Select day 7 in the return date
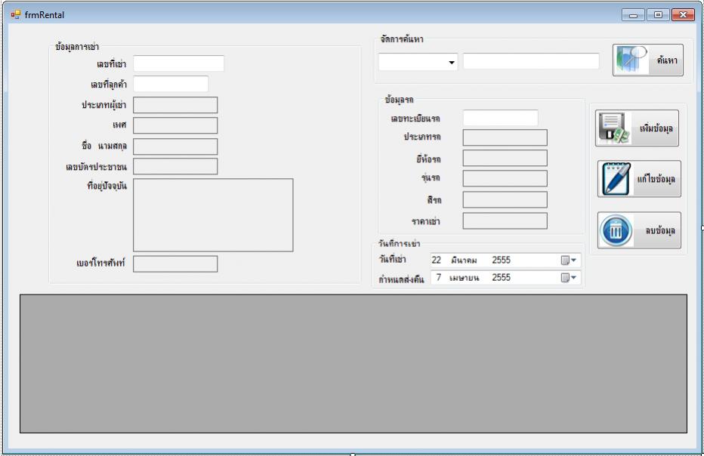Image resolution: width=704 pixels, height=456 pixels. pos(439,277)
